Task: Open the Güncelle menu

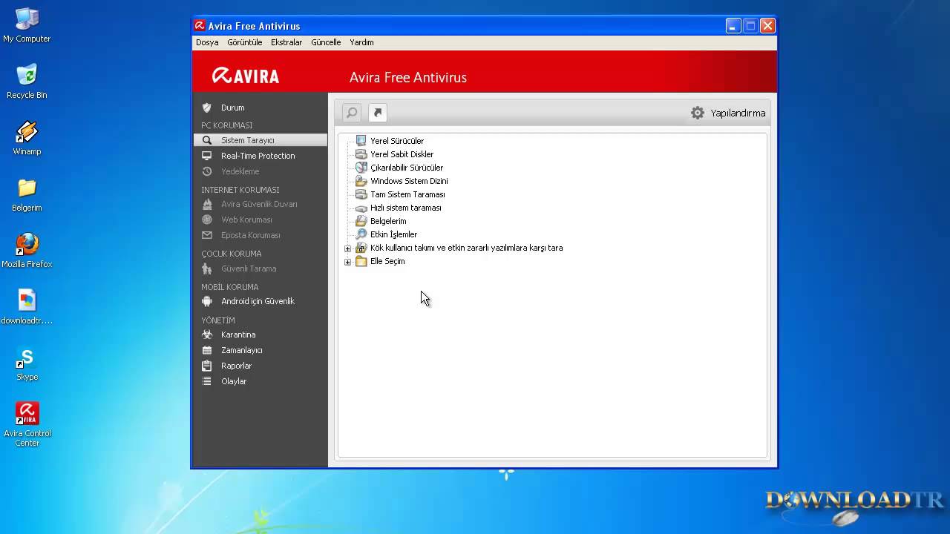Action: [326, 42]
